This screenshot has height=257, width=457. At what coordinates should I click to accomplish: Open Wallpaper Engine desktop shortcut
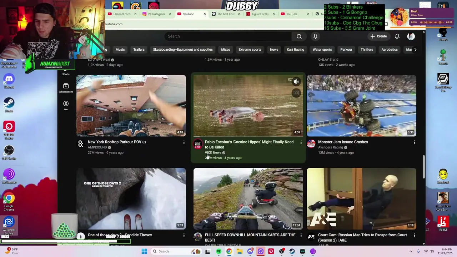click(x=9, y=226)
